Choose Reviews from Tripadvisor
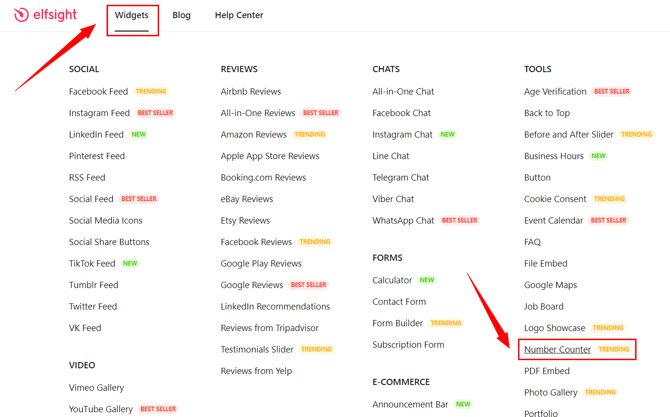 (270, 328)
